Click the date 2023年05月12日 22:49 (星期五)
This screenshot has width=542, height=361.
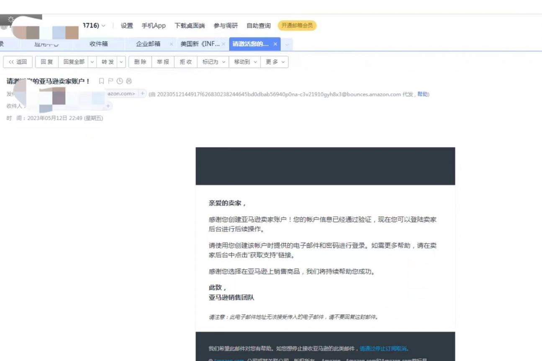[x=65, y=118]
